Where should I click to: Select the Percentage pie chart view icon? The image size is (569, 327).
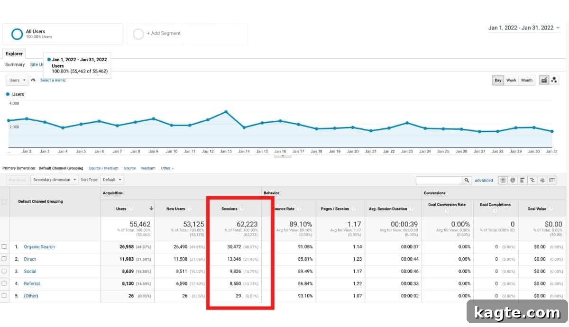tap(513, 180)
